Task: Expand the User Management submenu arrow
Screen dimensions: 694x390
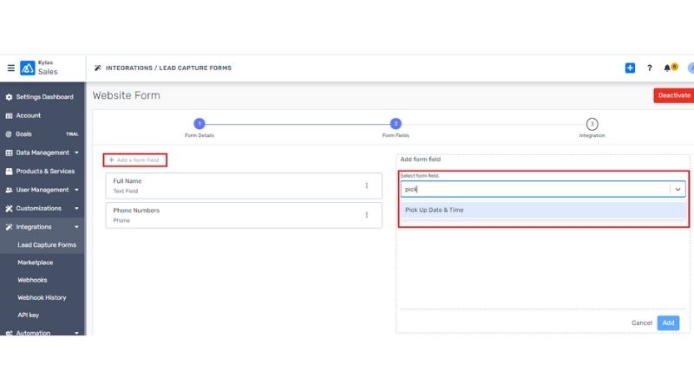Action: 76,190
